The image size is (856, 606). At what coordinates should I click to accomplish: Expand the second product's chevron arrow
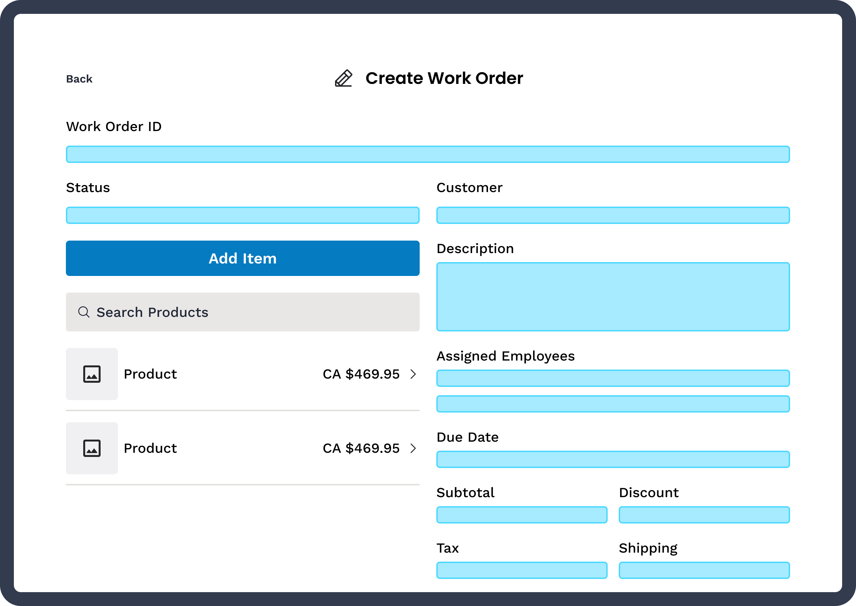(413, 448)
